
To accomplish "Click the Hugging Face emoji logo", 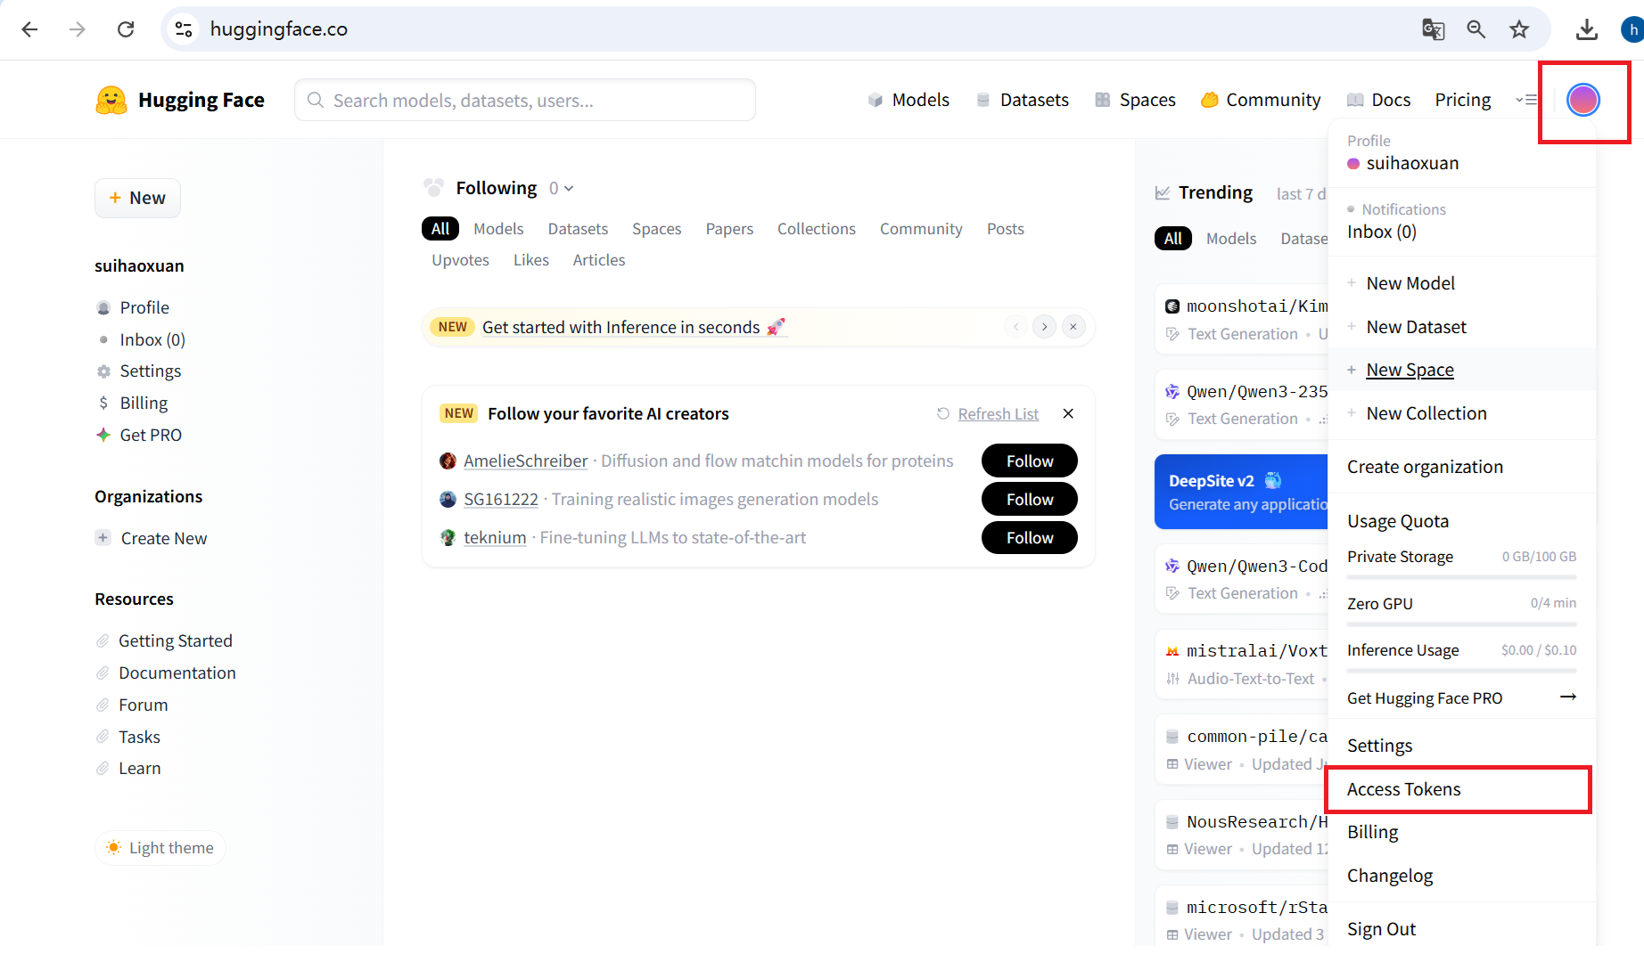I will point(111,100).
